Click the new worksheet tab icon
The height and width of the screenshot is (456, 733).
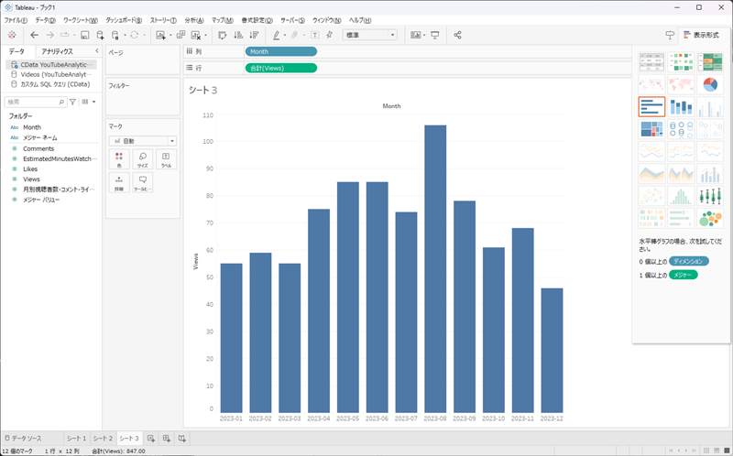pyautogui.click(x=152, y=440)
